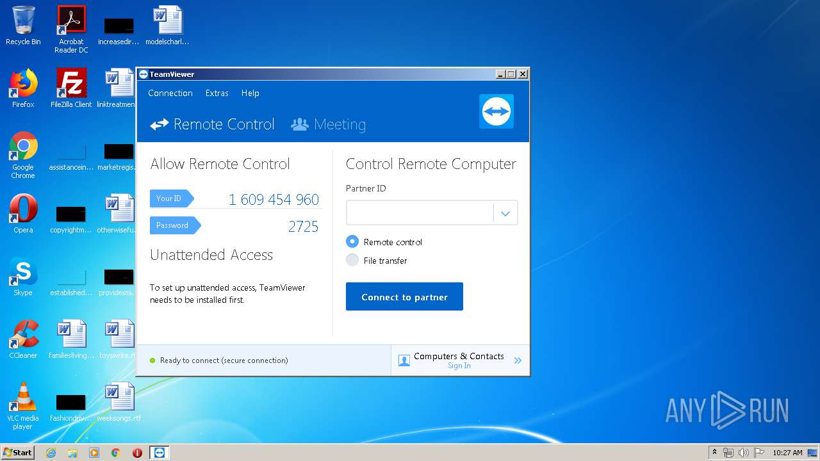Viewport: 820px width, 461px height.
Task: Select the Google Chrome desktop icon
Action: [x=23, y=155]
